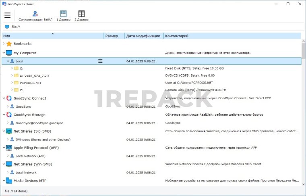Expand the C: drive folder

click(x=12, y=68)
